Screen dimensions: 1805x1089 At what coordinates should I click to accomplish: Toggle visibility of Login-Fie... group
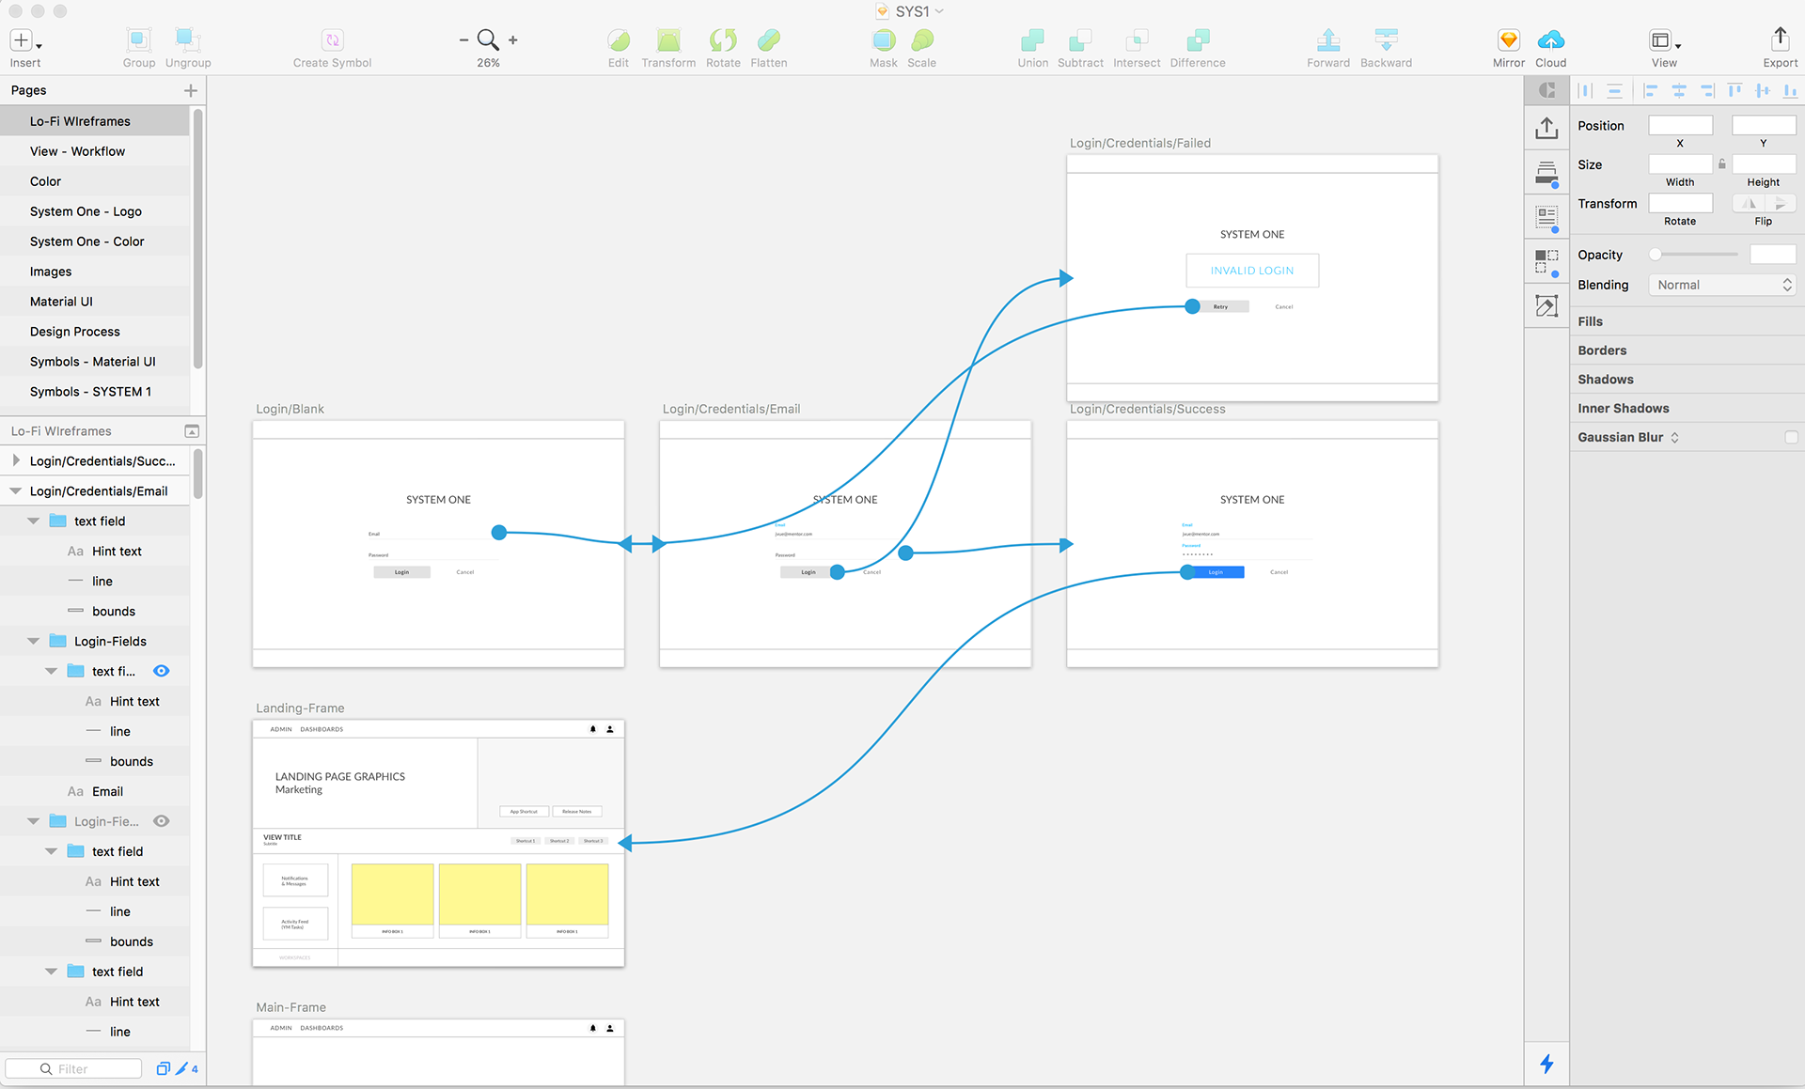(162, 821)
